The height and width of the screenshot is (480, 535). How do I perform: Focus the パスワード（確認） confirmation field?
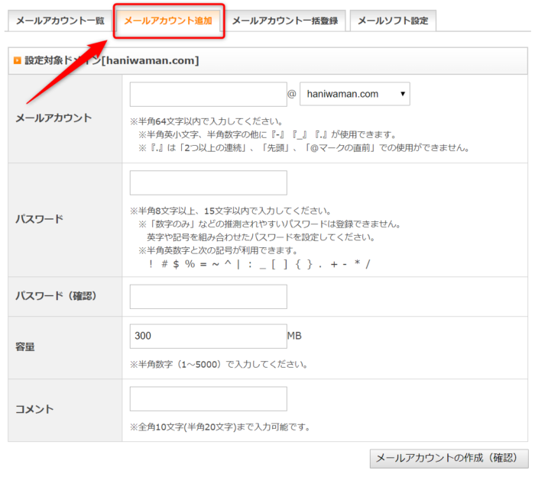(208, 297)
